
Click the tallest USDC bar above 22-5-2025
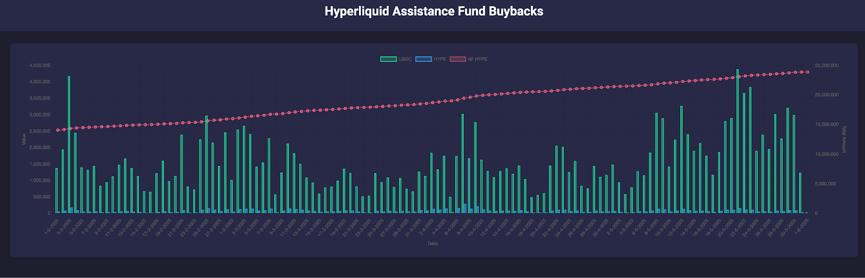(x=737, y=141)
